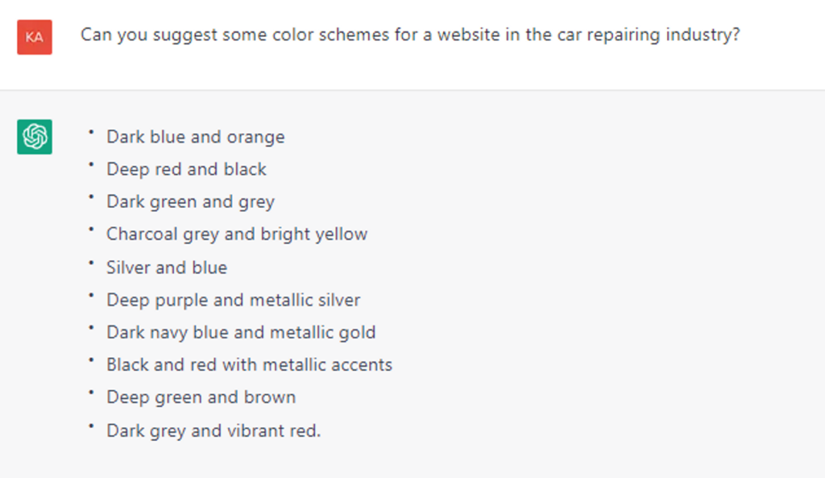Click bullet before "Deep purple and metallic silver"
Screen dimensions: 825x478
[x=92, y=295]
